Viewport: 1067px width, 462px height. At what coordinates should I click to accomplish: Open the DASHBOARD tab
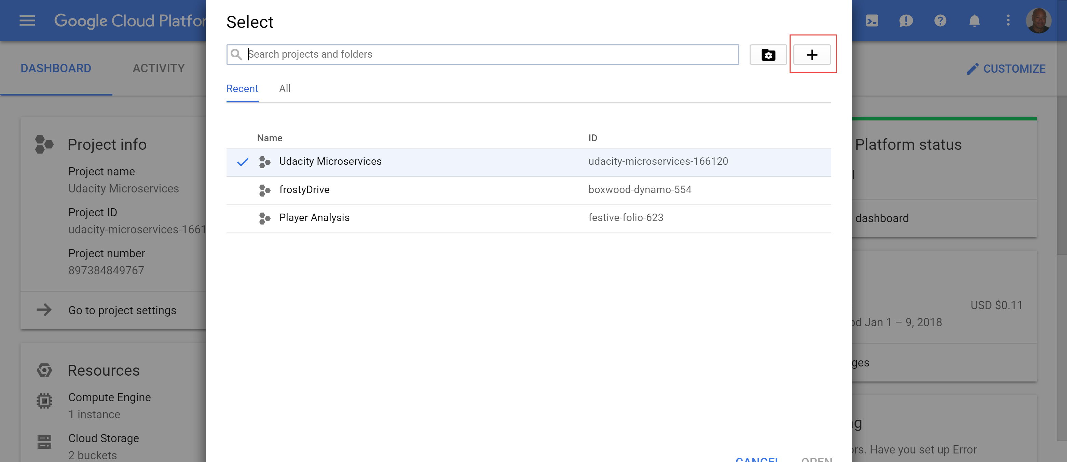click(x=56, y=68)
